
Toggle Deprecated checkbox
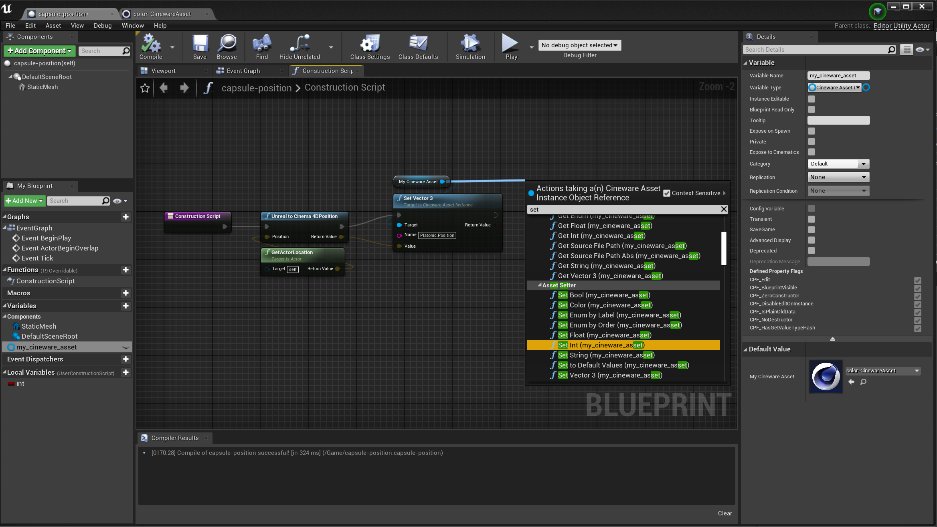tap(812, 250)
